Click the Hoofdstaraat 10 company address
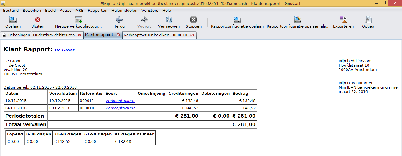This screenshot has width=402, height=156. pos(354,65)
